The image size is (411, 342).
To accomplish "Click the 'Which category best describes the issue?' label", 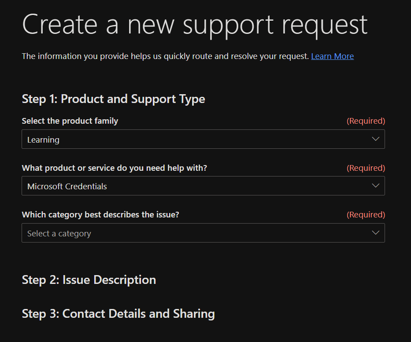I will pyautogui.click(x=100, y=215).
